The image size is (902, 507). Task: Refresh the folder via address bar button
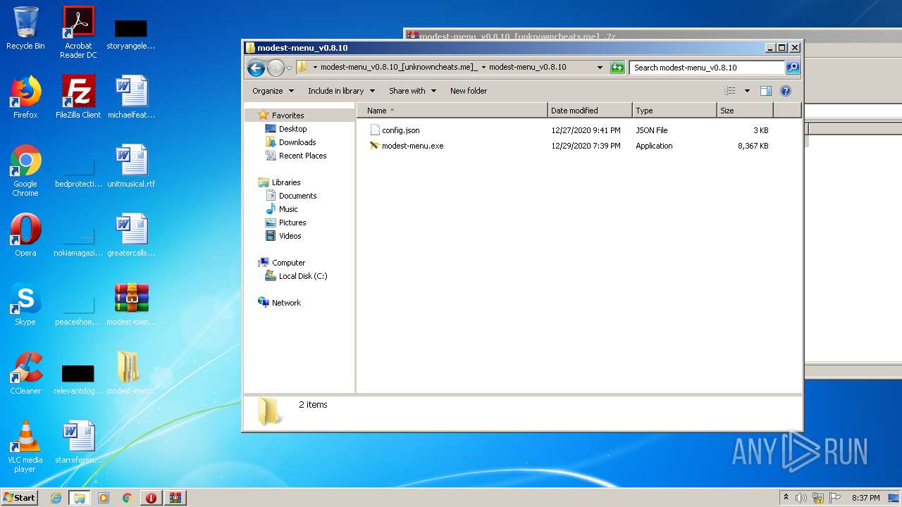coord(617,68)
